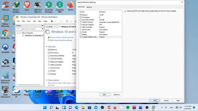Image resolution: width=198 pixels, height=111 pixels.
Task: Click the green Power On toolbar arrow
Action: (x=52, y=21)
